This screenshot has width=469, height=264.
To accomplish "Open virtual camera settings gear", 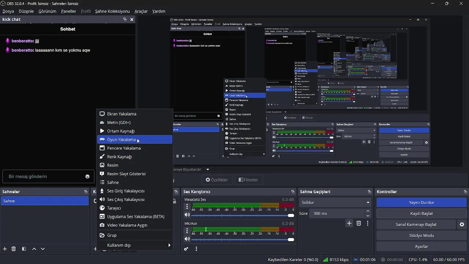I will pos(462,224).
